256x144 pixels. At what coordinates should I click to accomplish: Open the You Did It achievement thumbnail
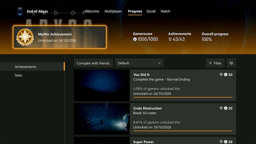(102, 85)
